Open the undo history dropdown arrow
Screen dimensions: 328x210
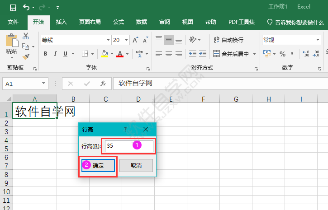[x=33, y=8]
